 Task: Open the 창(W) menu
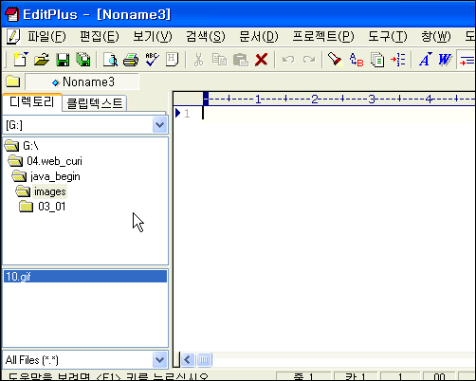436,37
